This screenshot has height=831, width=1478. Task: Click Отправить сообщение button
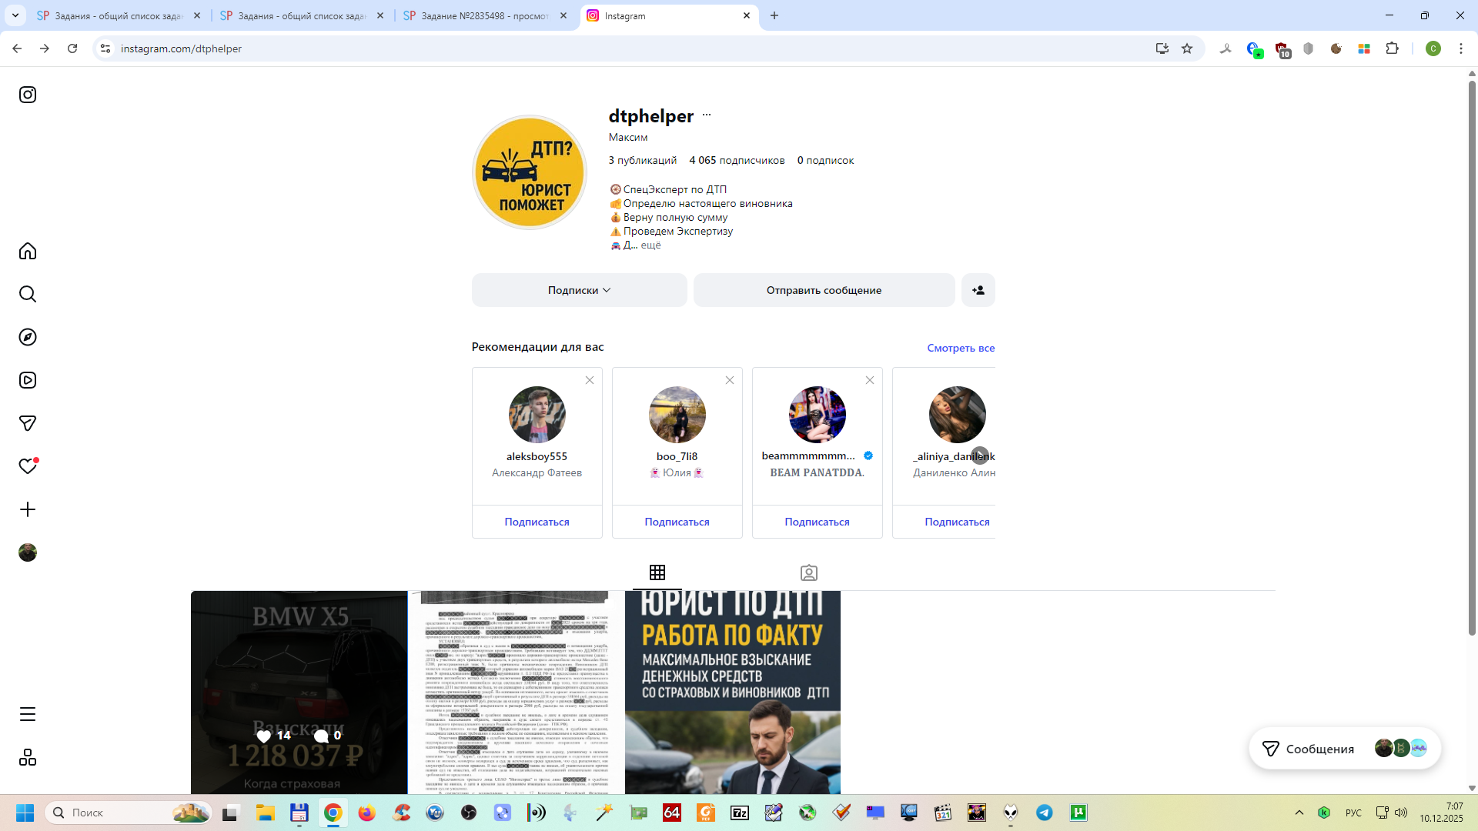tap(824, 291)
